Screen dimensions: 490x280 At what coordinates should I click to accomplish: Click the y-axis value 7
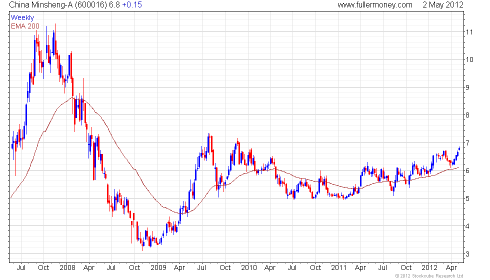pyautogui.click(x=467, y=143)
